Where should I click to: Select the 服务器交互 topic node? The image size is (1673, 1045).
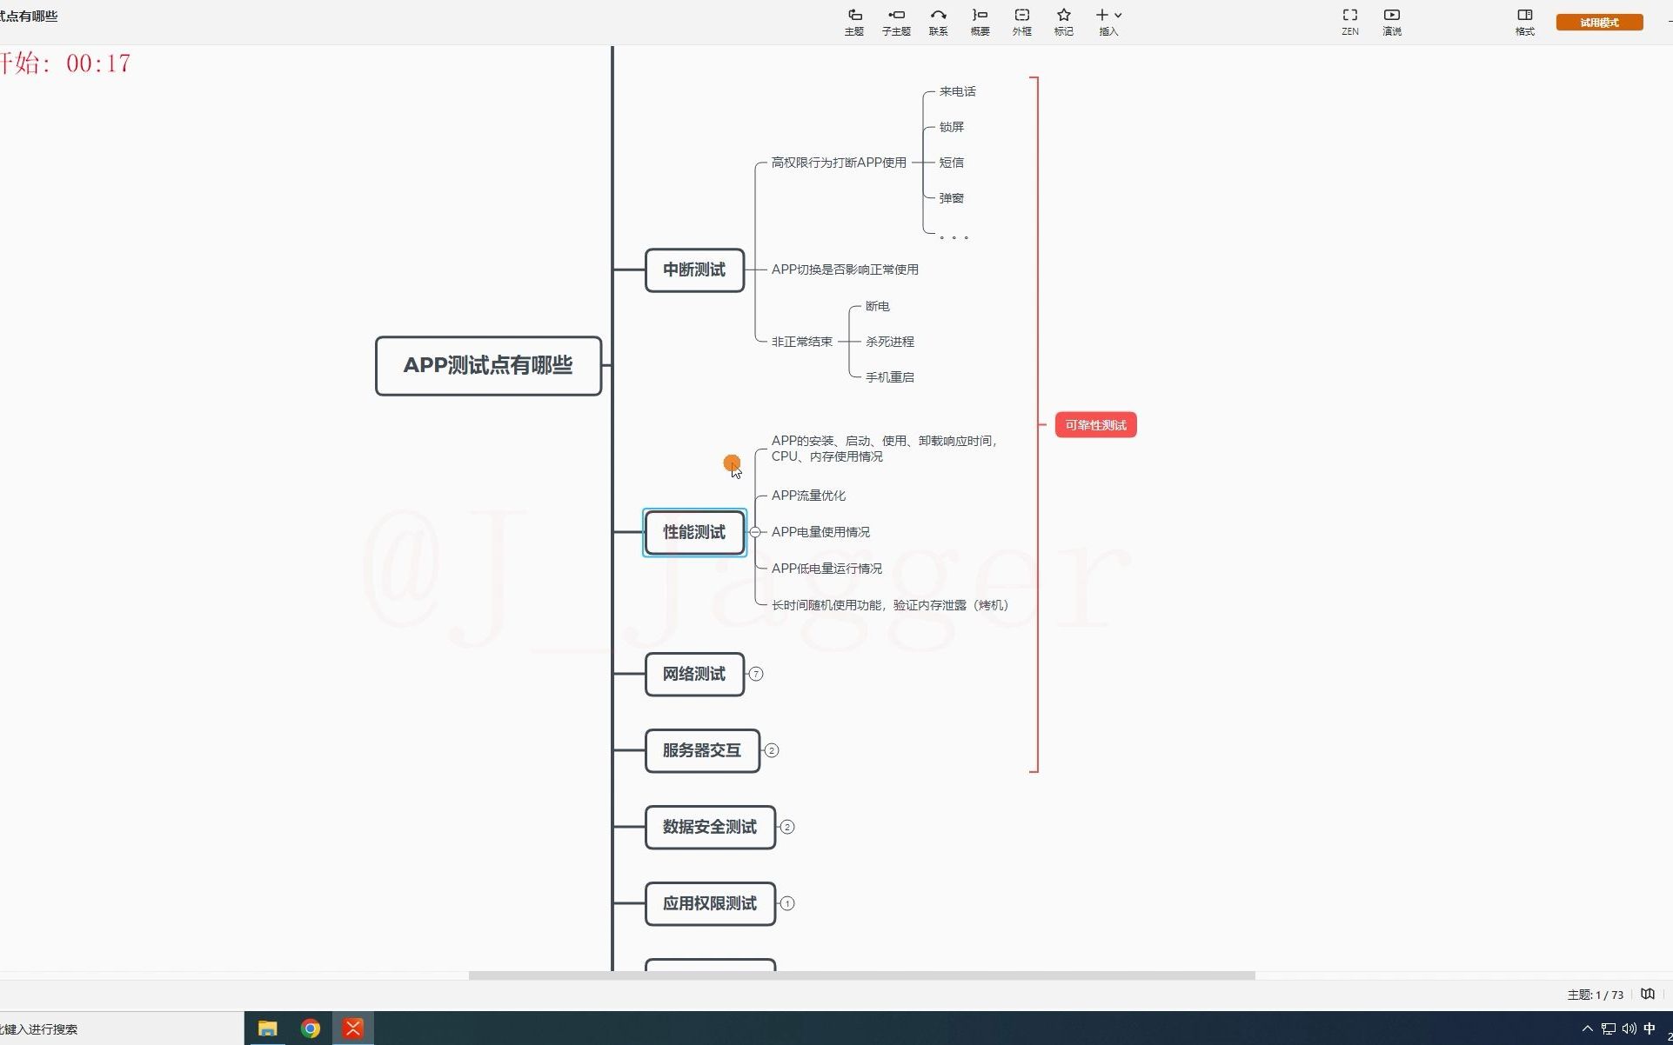(702, 750)
